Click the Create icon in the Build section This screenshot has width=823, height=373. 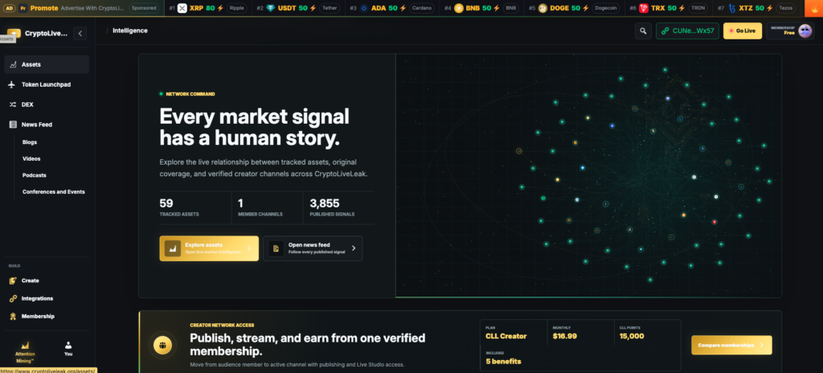[x=13, y=281]
